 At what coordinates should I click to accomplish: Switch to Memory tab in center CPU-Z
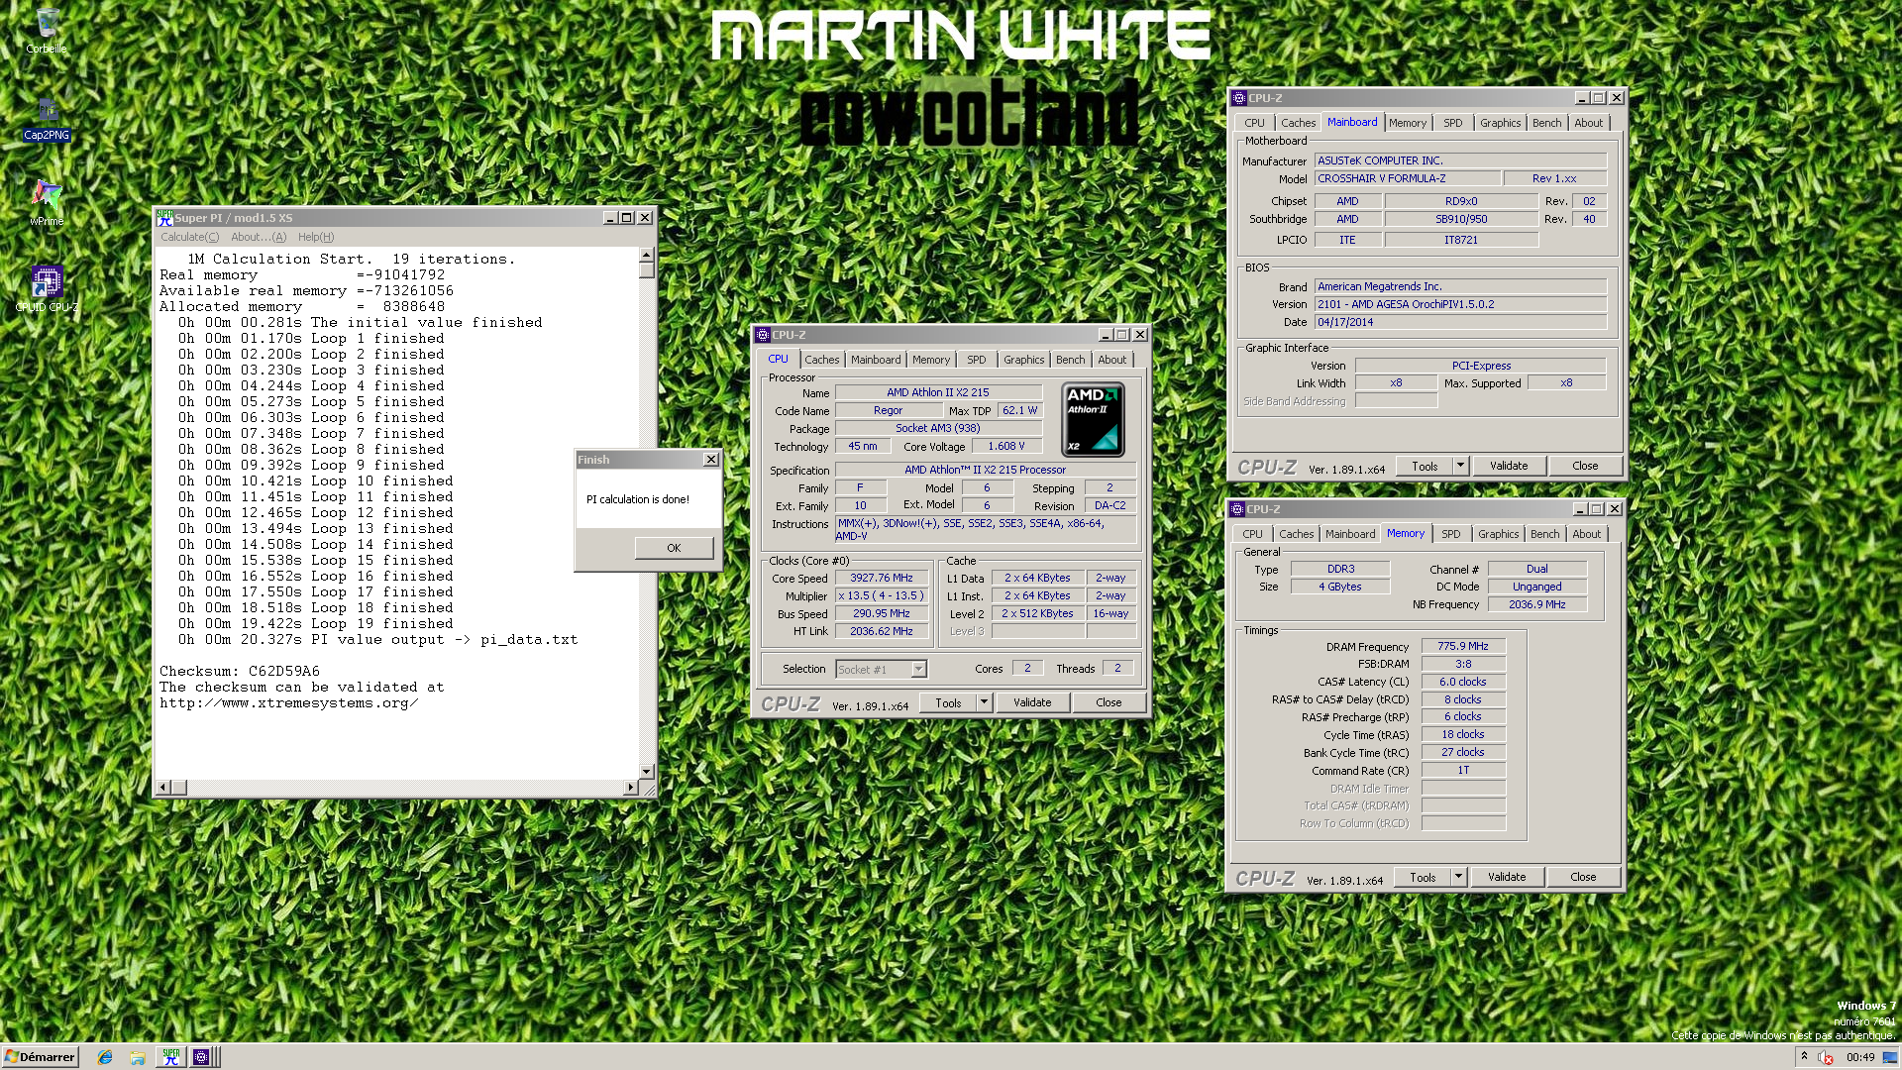(930, 360)
